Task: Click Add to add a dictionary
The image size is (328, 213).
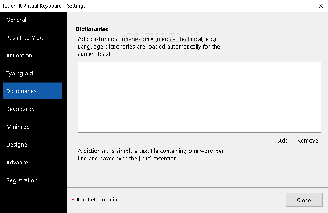Action: click(x=283, y=141)
